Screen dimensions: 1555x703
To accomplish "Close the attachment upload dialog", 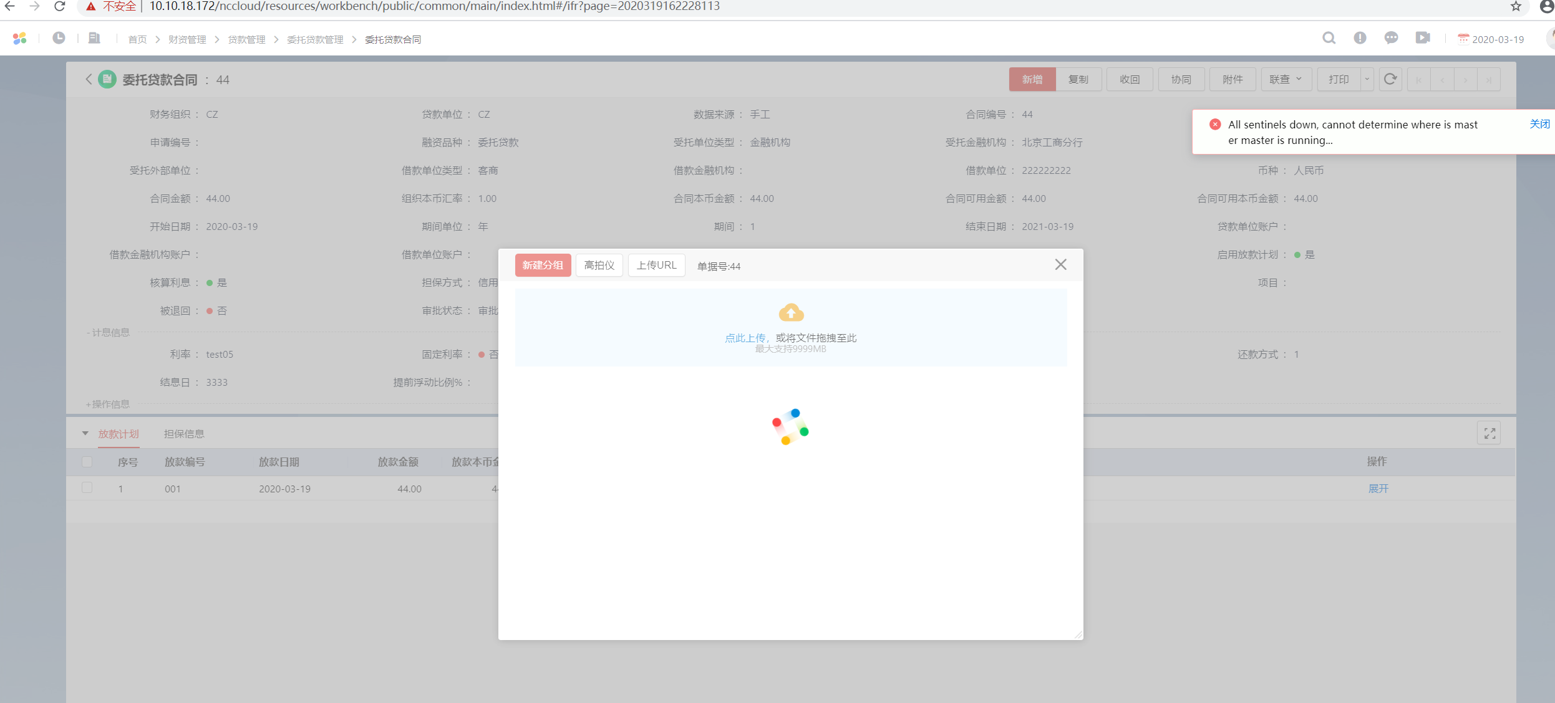I will [1060, 265].
